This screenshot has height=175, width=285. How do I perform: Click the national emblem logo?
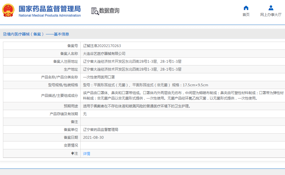tap(9, 11)
